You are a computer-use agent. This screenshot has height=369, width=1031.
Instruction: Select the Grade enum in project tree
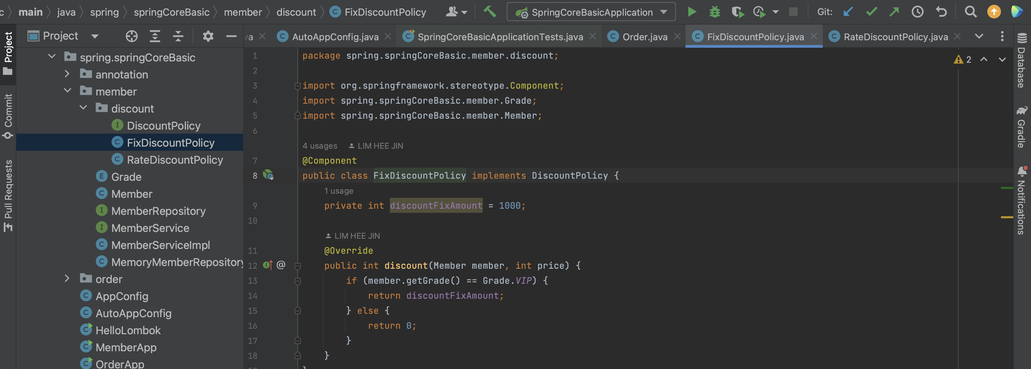(126, 176)
